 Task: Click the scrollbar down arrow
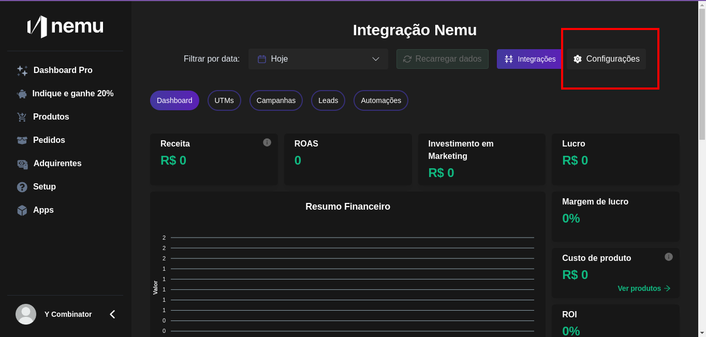coord(702,332)
